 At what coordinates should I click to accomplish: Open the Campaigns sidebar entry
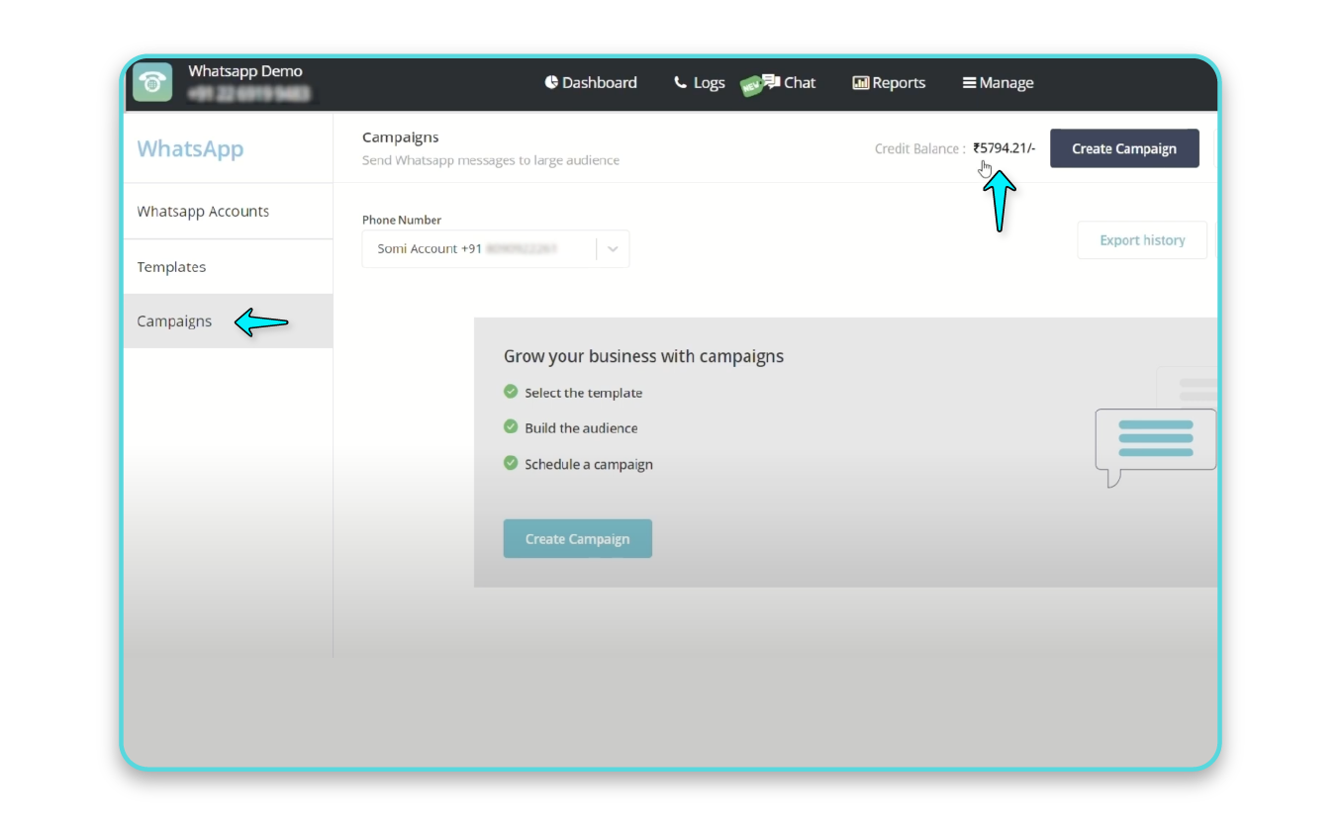174,321
